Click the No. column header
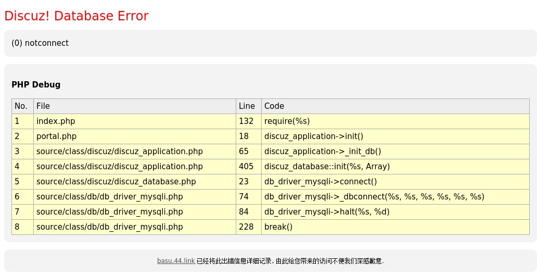The image size is (537, 276). coord(21,106)
